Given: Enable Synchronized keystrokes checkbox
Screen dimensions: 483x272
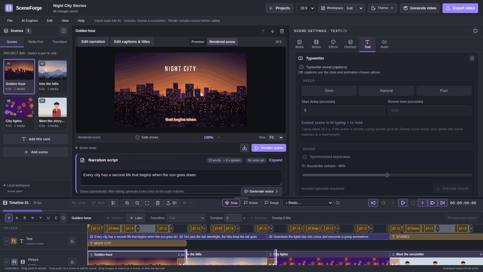Looking at the screenshot, I should click(305, 157).
